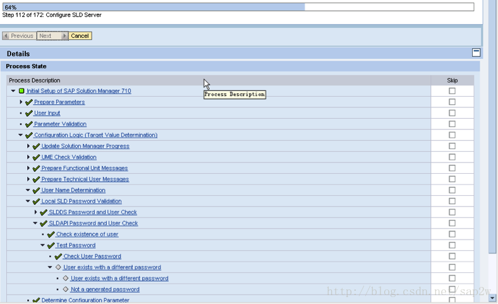This screenshot has width=498, height=304.
Task: Expand Update Solution Manager Progress node
Action: pos(28,146)
